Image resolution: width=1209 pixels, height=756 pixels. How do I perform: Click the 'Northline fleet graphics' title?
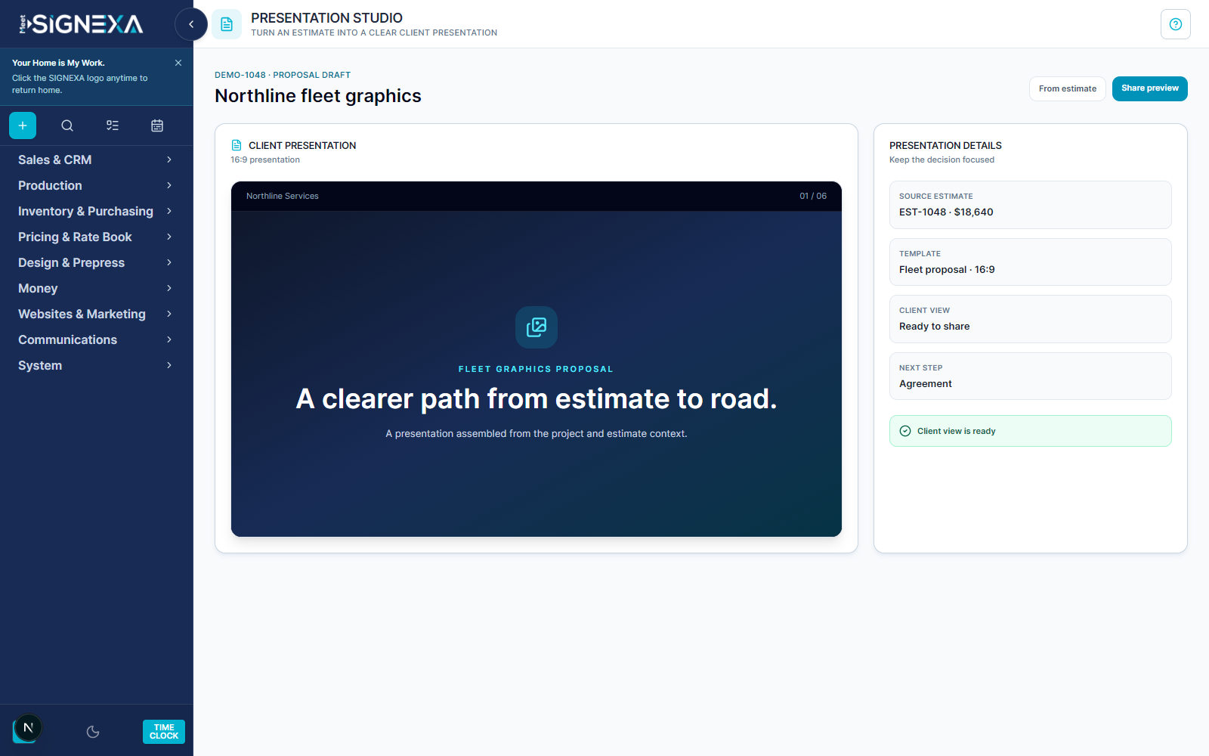[318, 96]
